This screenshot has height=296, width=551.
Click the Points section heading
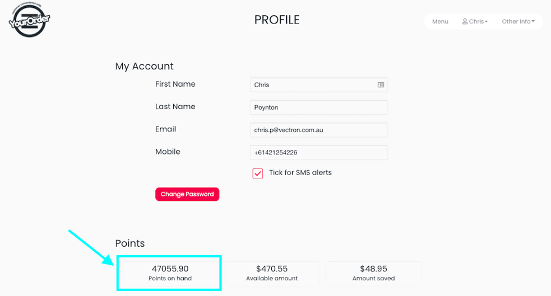130,243
